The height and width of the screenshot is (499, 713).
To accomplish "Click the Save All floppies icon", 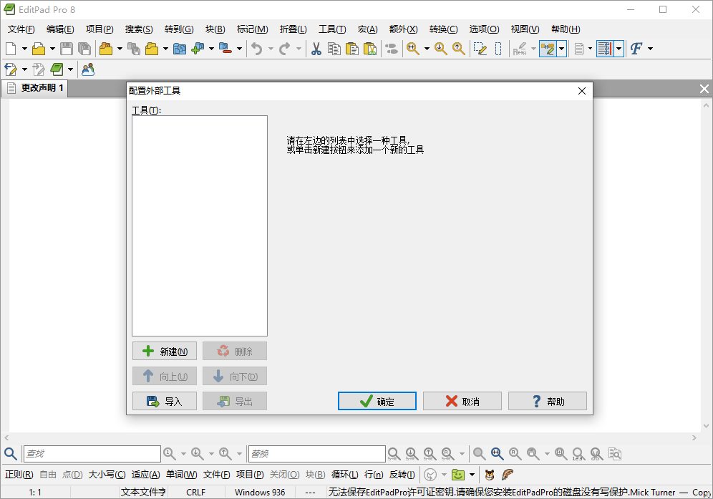I will click(x=84, y=49).
